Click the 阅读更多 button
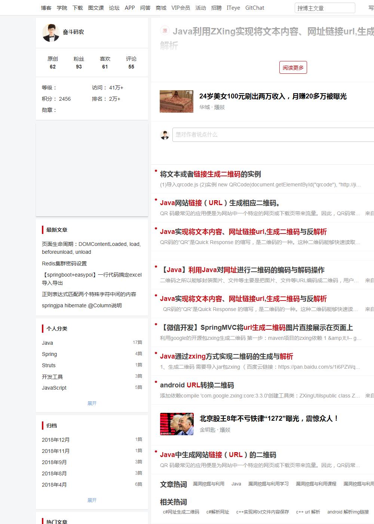374x524 pixels. [x=293, y=68]
